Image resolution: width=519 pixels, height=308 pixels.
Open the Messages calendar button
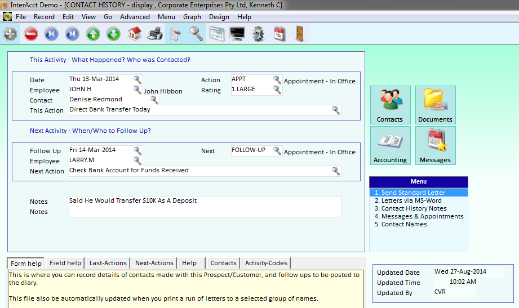[x=435, y=145]
